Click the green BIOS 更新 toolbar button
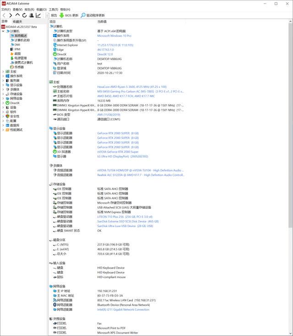The image size is (293, 336). click(x=69, y=16)
